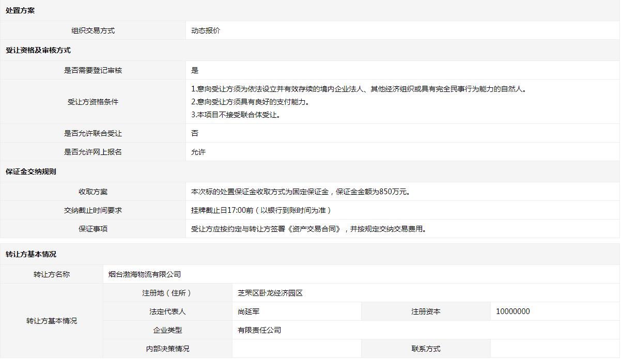Select the 受让方资格条件 label cell

pyautogui.click(x=93, y=102)
